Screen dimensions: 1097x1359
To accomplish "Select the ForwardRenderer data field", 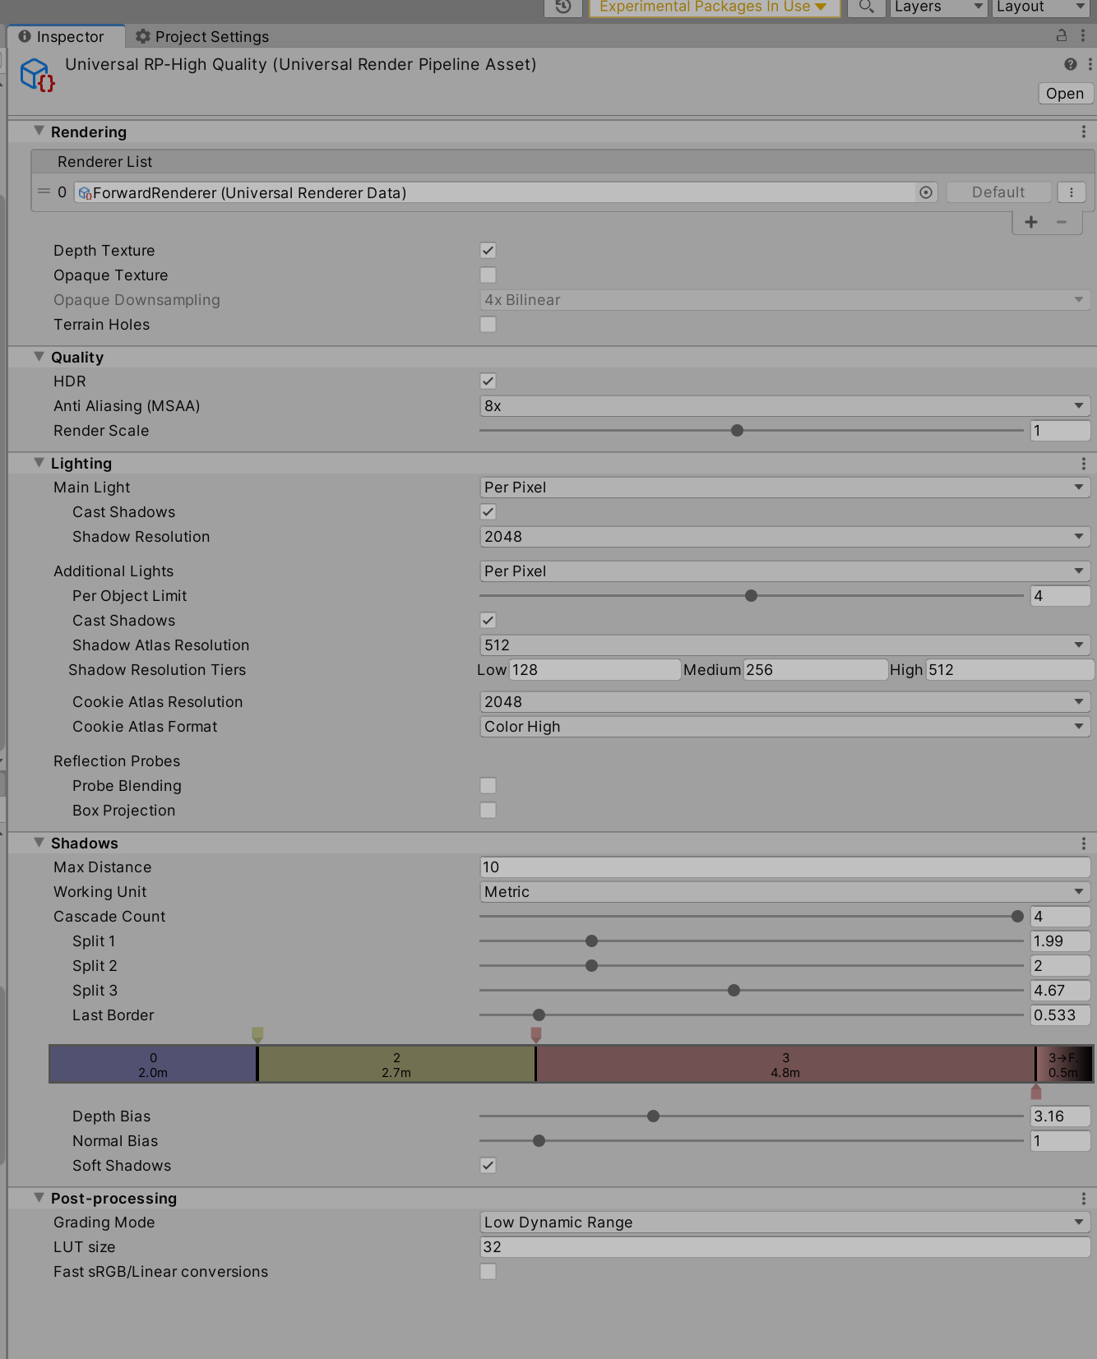I will coord(495,192).
